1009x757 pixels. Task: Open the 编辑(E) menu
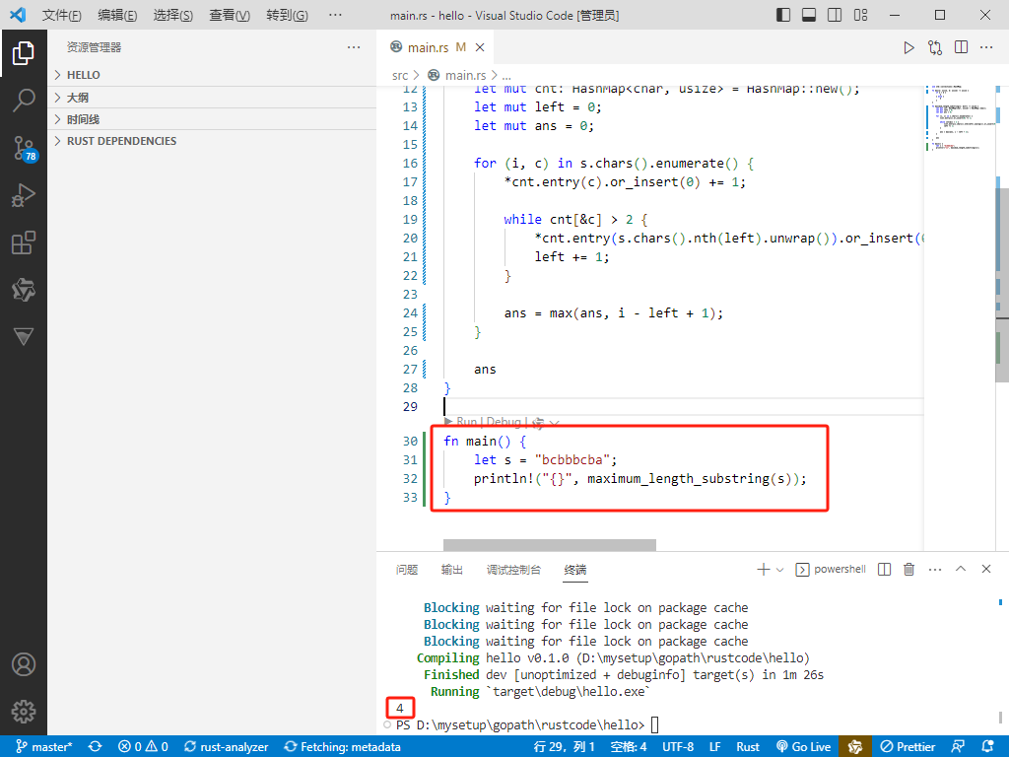coord(117,15)
